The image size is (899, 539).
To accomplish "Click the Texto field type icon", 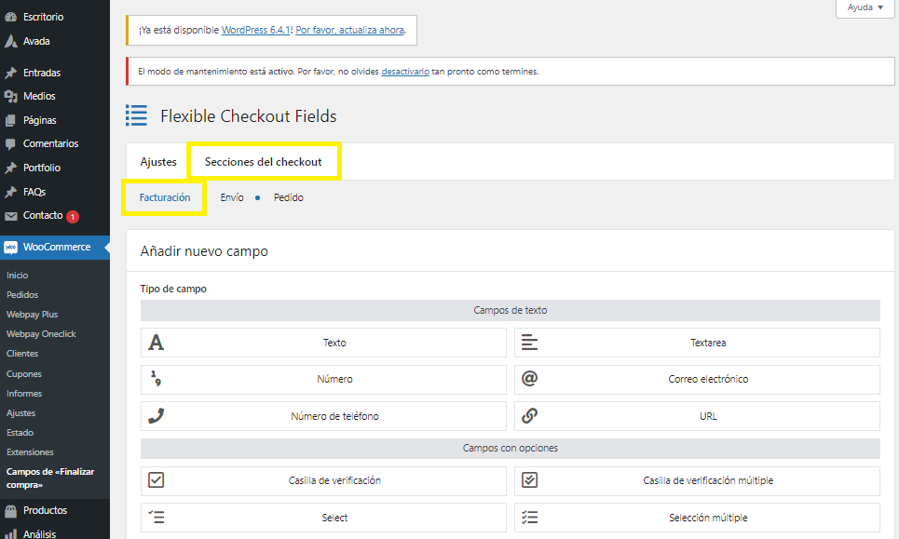I will [x=156, y=343].
